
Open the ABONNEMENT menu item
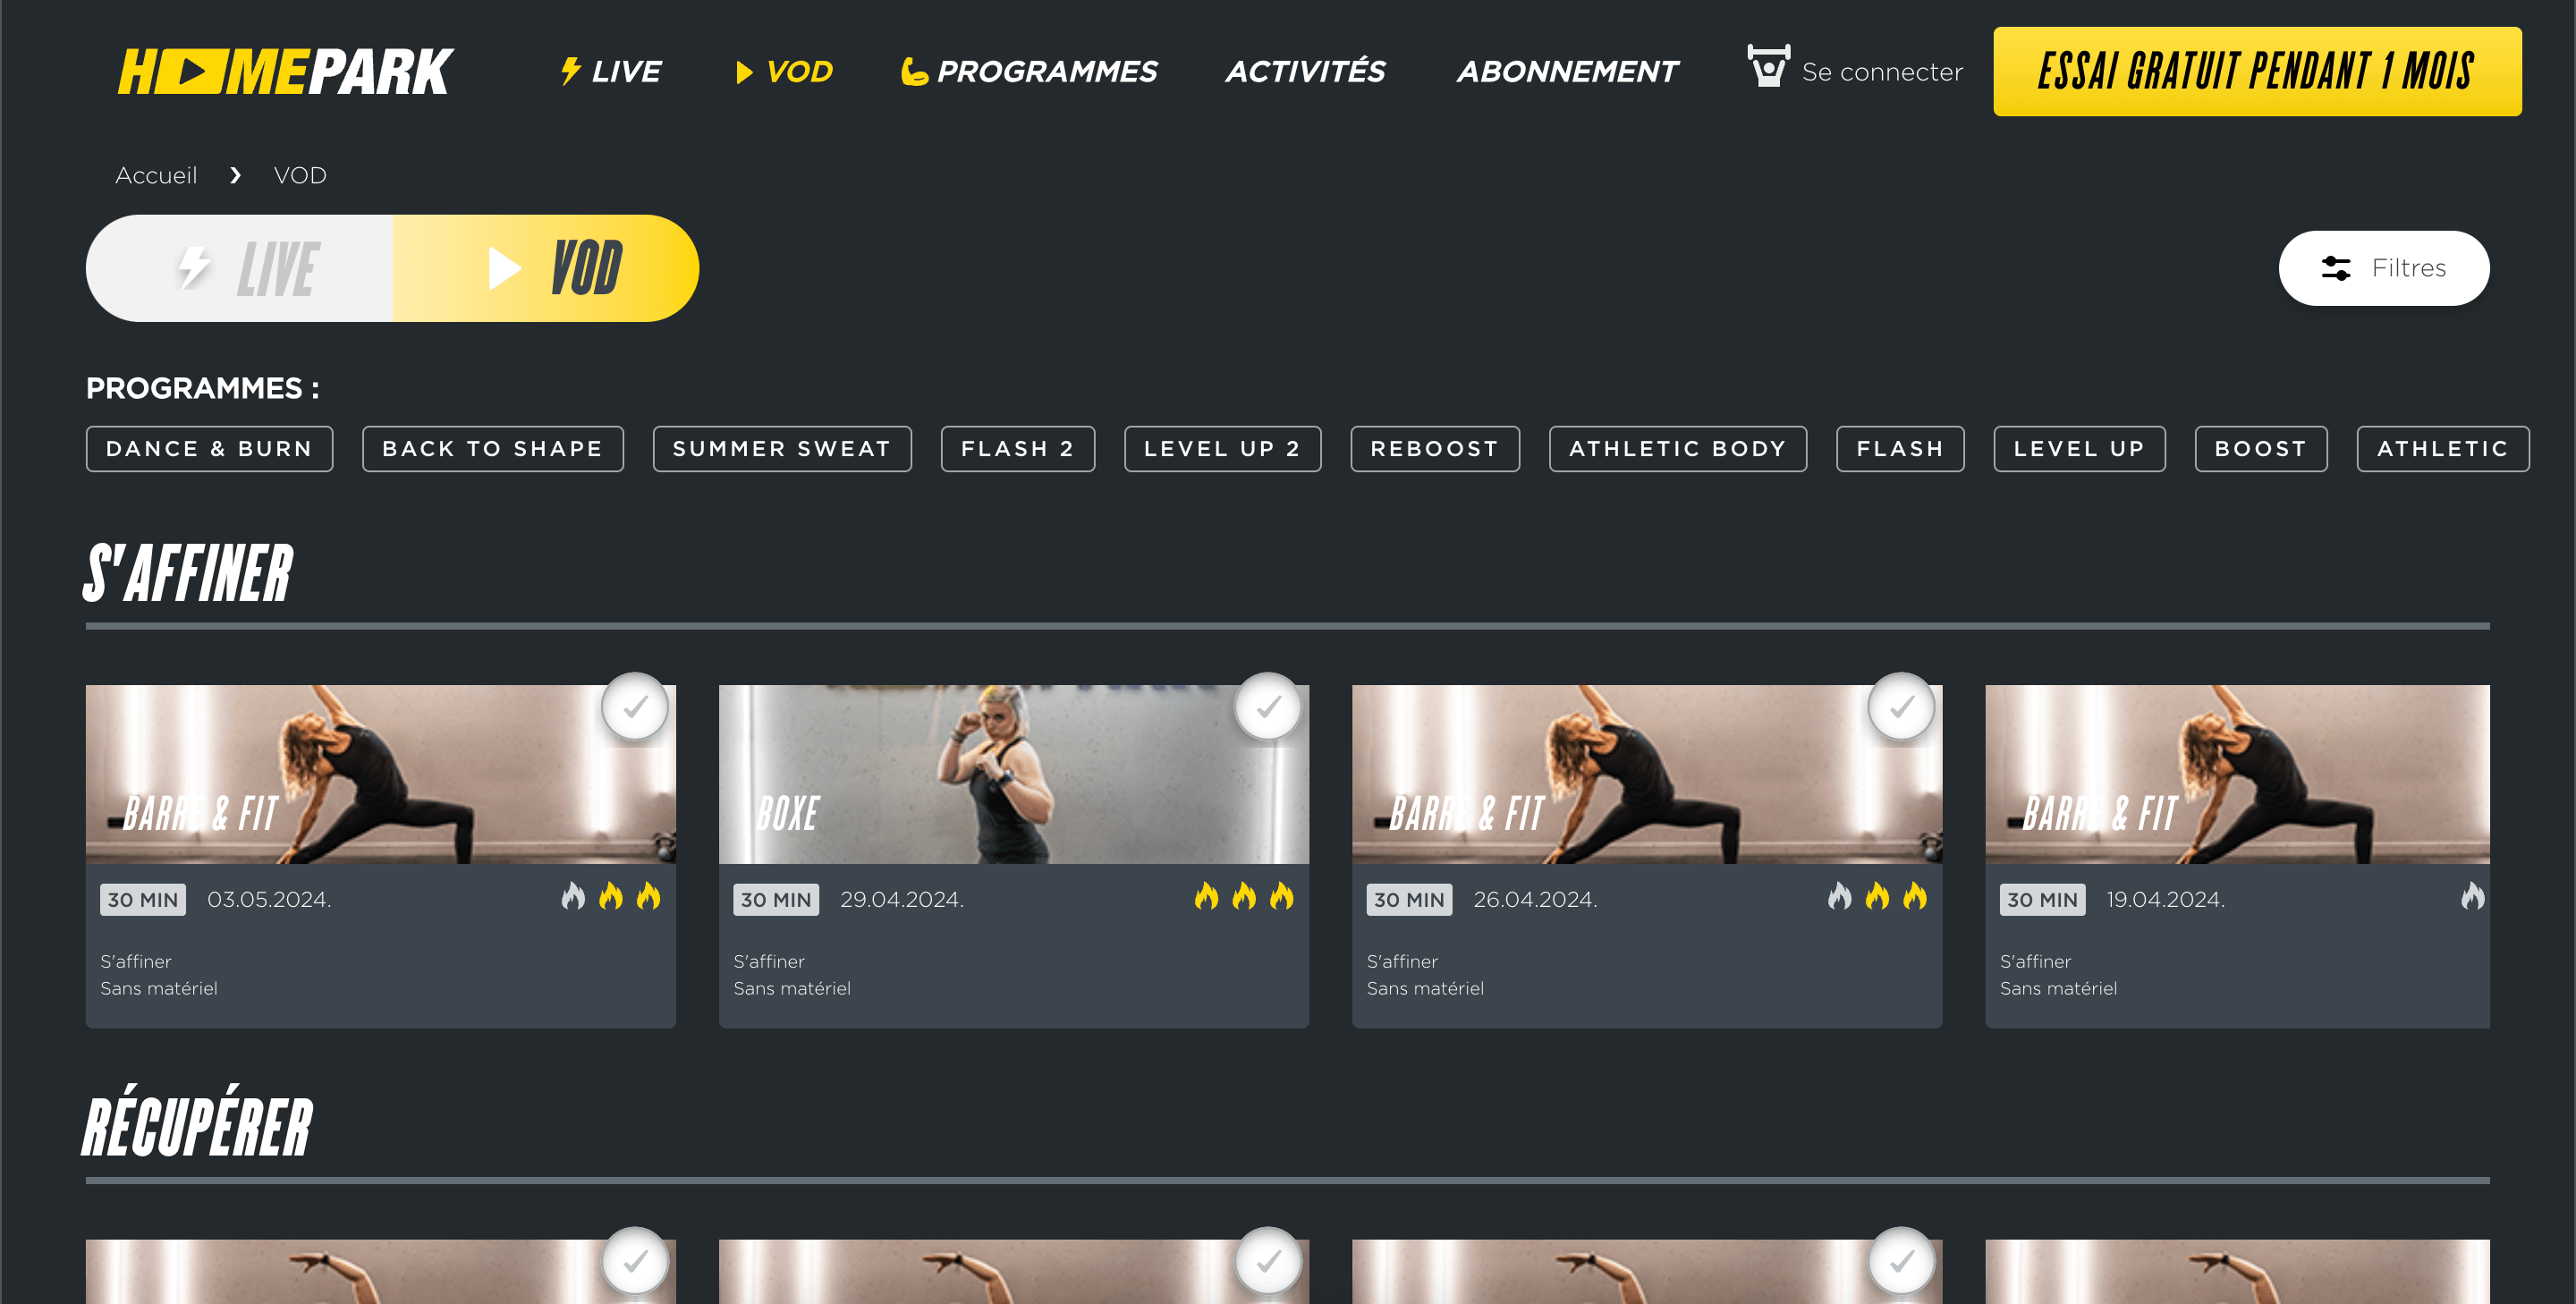point(1567,72)
